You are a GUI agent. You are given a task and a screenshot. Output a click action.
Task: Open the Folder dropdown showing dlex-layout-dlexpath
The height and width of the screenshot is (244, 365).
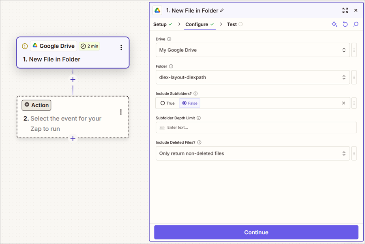click(x=252, y=77)
